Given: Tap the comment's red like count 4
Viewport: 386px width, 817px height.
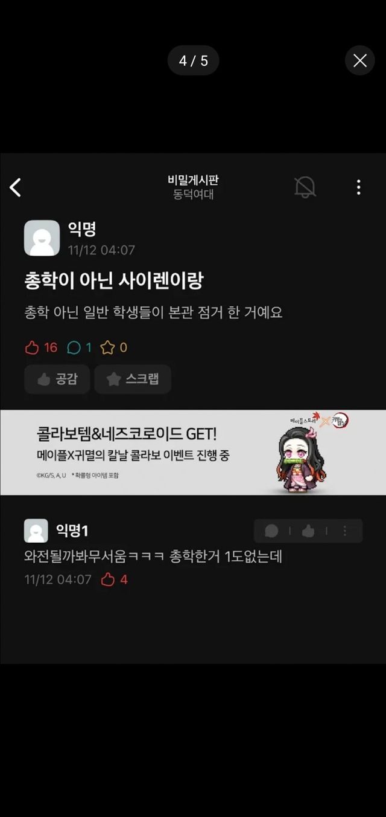Looking at the screenshot, I should (x=115, y=580).
